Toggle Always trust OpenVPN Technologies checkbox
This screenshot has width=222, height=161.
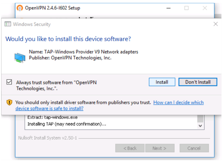(9, 82)
